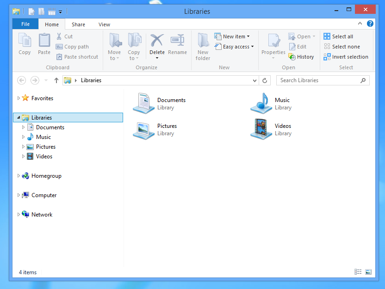385x289 pixels.
Task: Click the Back navigation arrow
Action: 22,80
